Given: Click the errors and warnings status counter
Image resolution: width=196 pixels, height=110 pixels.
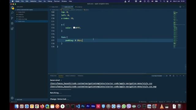Looking at the screenshot, I should coord(14,102).
